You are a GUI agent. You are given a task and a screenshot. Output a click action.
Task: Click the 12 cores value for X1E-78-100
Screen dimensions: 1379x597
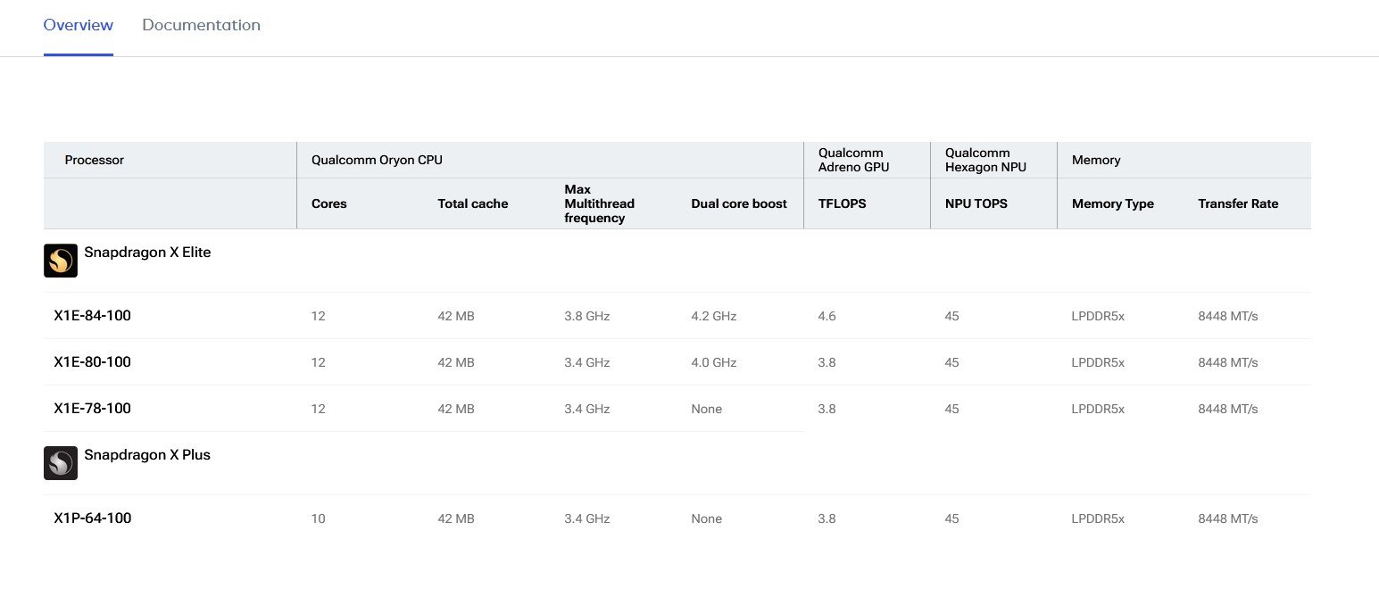click(319, 409)
